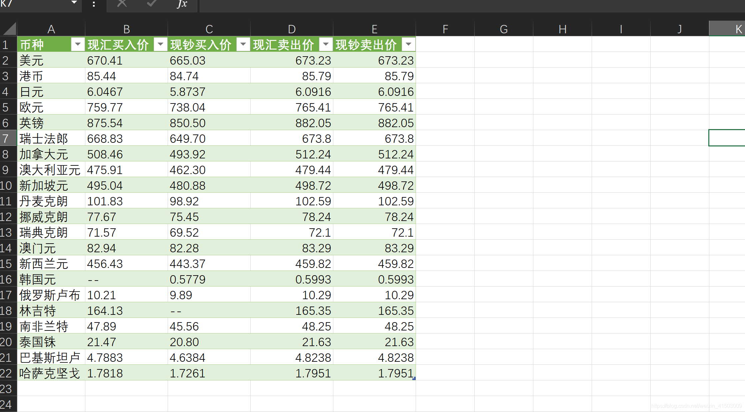
Task: Click cell with value 759.77
Action: coord(127,107)
